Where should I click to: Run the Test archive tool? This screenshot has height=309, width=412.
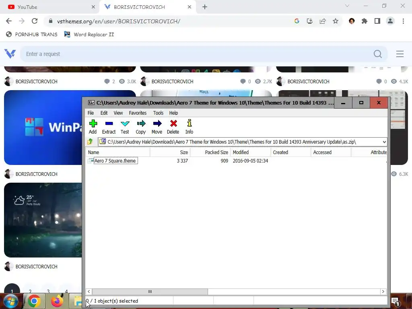(125, 127)
